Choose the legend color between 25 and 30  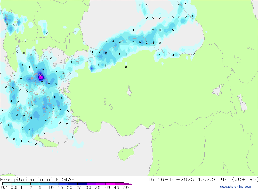tap(82, 184)
